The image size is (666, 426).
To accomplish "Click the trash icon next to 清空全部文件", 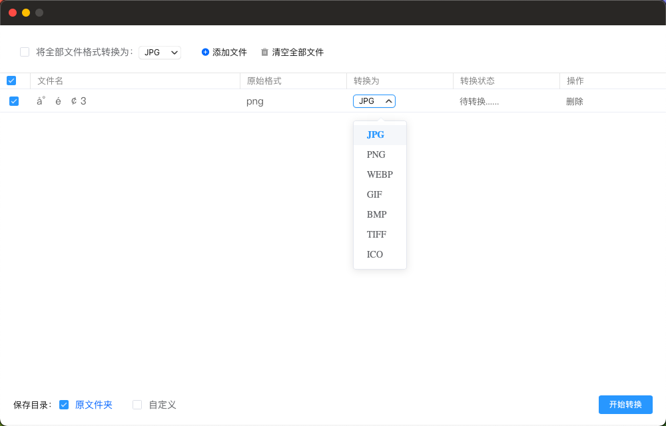I will click(x=264, y=52).
